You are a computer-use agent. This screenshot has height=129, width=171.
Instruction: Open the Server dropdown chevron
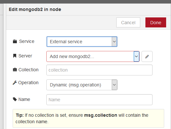136,56
